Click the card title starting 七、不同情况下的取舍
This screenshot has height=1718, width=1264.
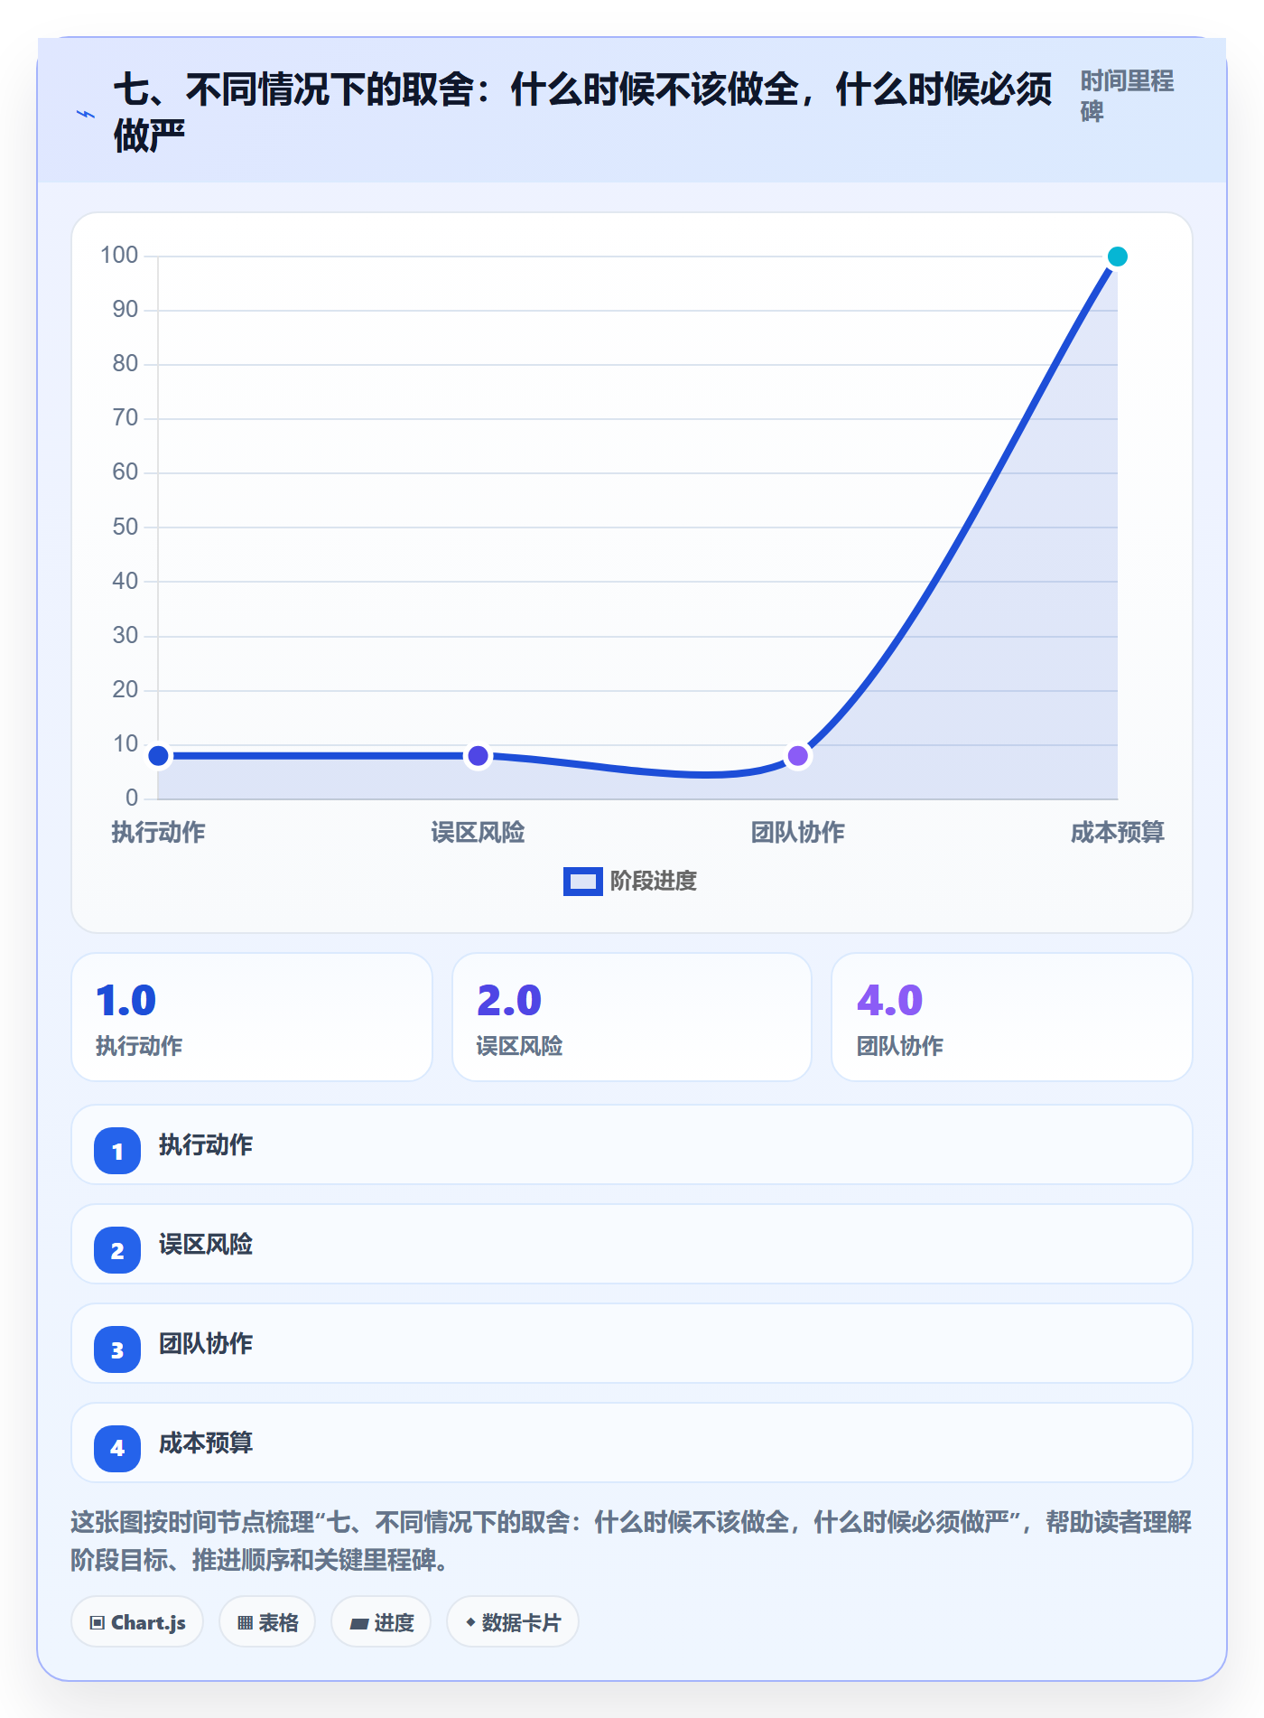pos(582,112)
